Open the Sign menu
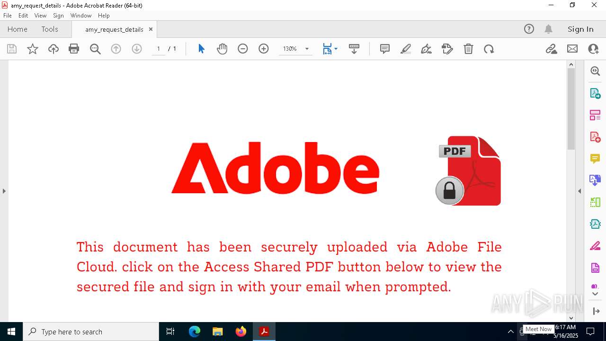 [58, 15]
